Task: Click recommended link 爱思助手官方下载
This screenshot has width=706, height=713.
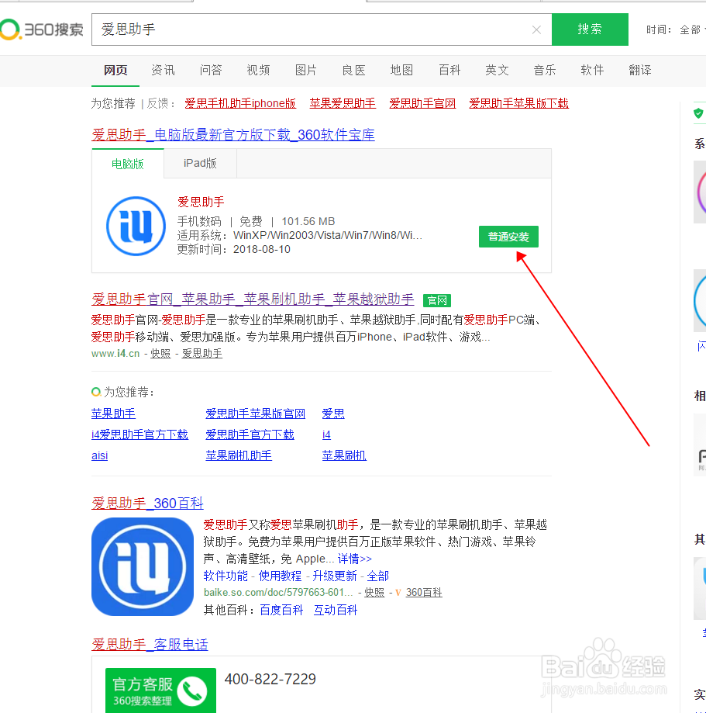Action: [250, 434]
